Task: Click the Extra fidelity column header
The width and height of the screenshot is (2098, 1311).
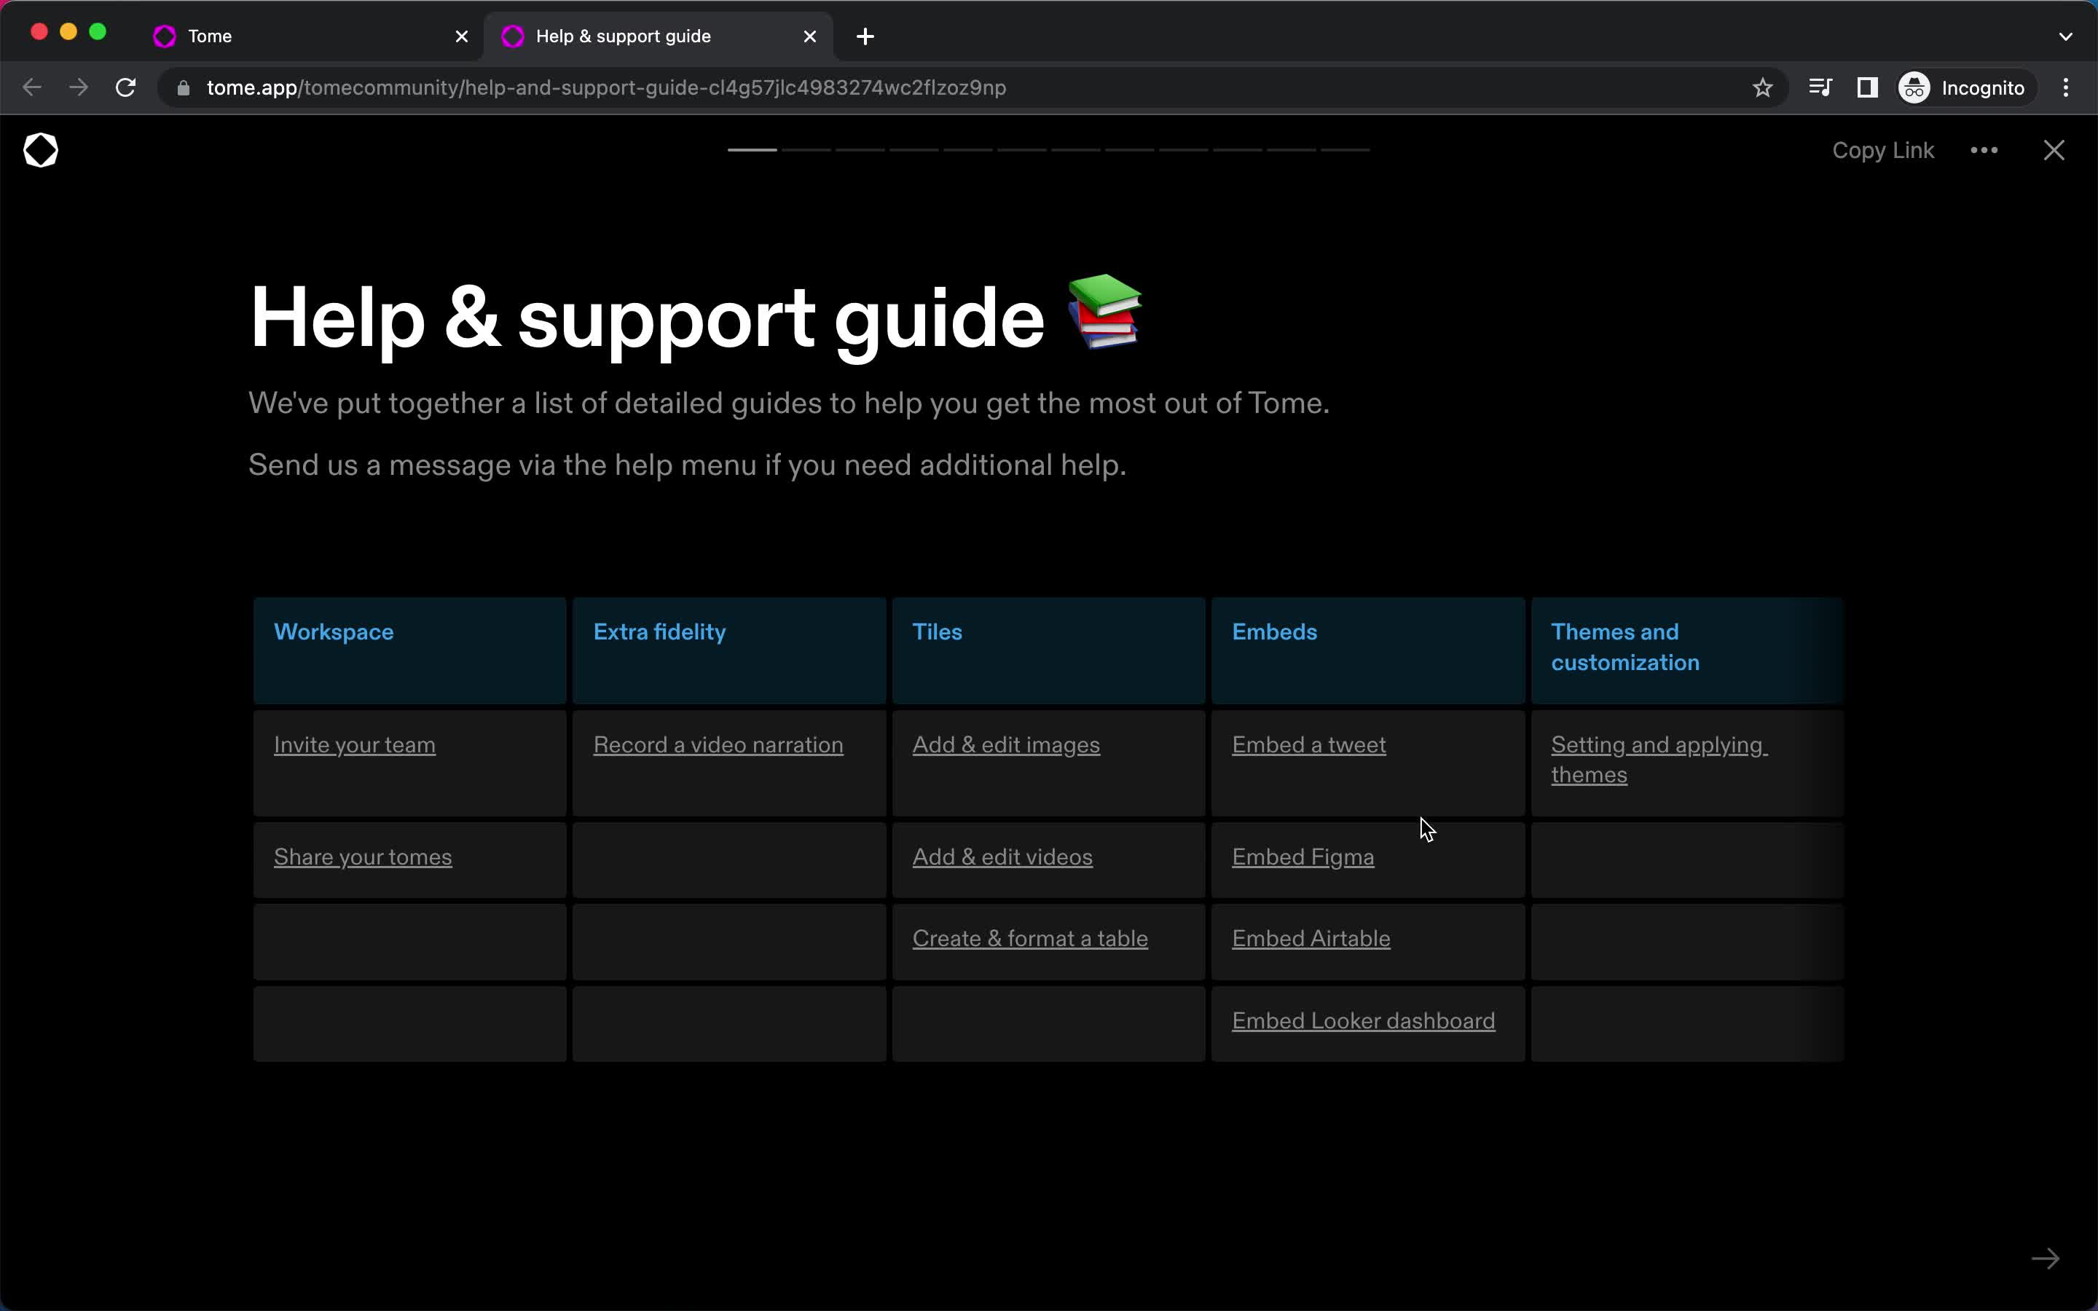Action: tap(729, 650)
